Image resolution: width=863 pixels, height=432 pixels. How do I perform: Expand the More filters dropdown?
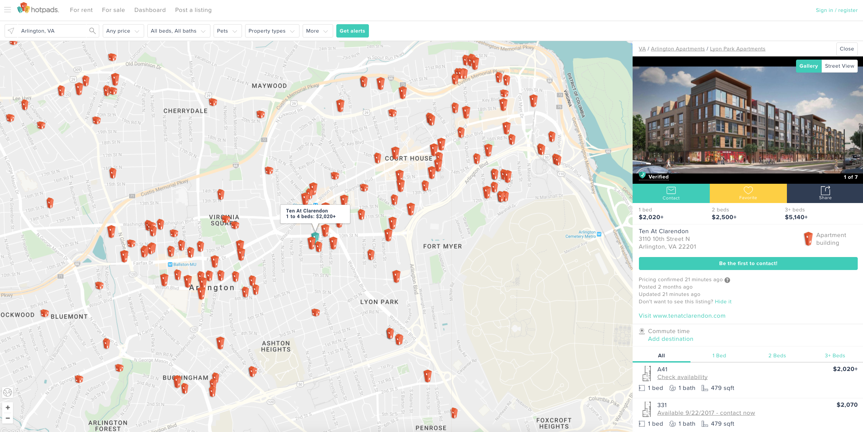pos(317,31)
